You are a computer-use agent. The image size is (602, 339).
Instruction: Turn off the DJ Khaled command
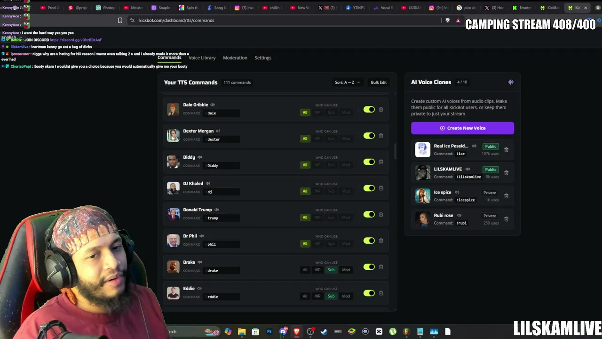(x=369, y=188)
